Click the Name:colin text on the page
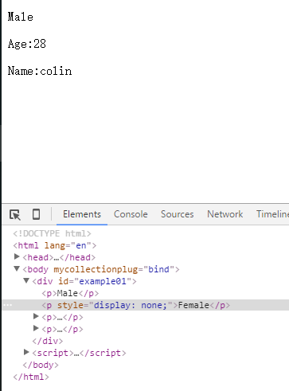The image size is (289, 391). coord(40,71)
